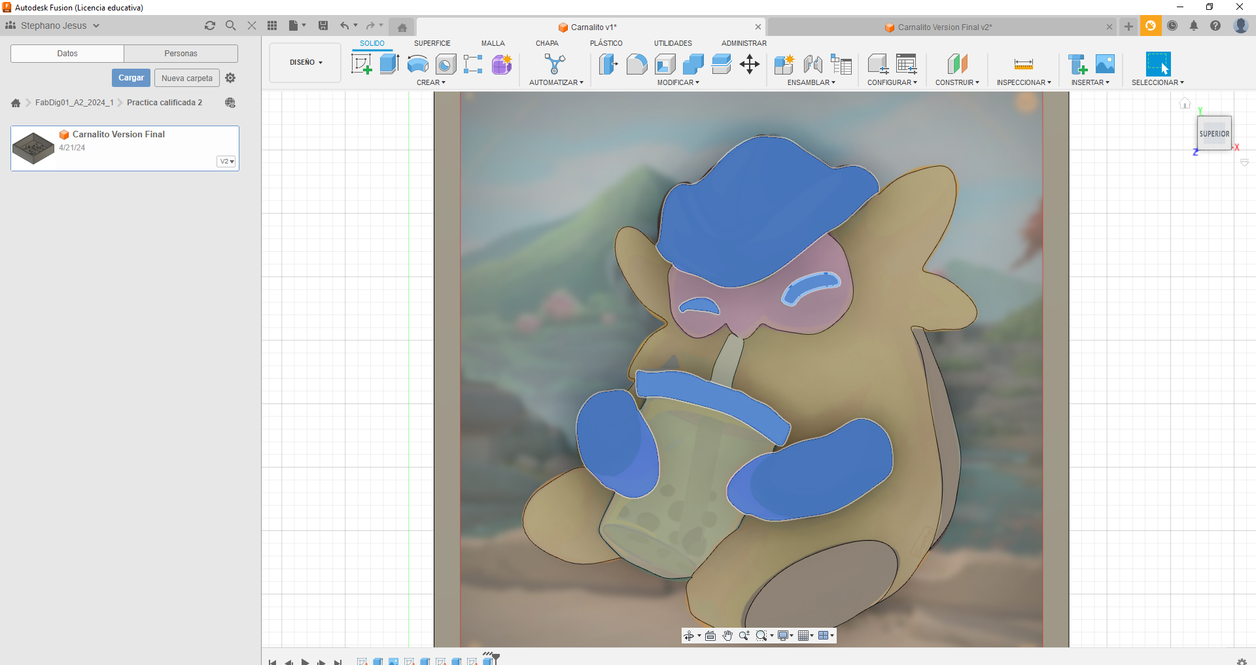Select the Fillet tool
The image size is (1256, 665).
tap(637, 64)
